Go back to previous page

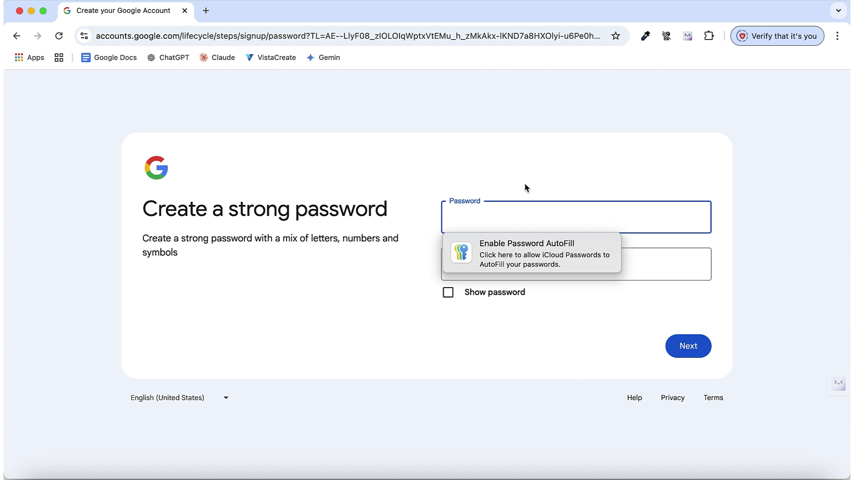pos(17,36)
